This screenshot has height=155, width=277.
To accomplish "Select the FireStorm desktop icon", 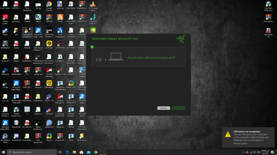I will point(60,124).
